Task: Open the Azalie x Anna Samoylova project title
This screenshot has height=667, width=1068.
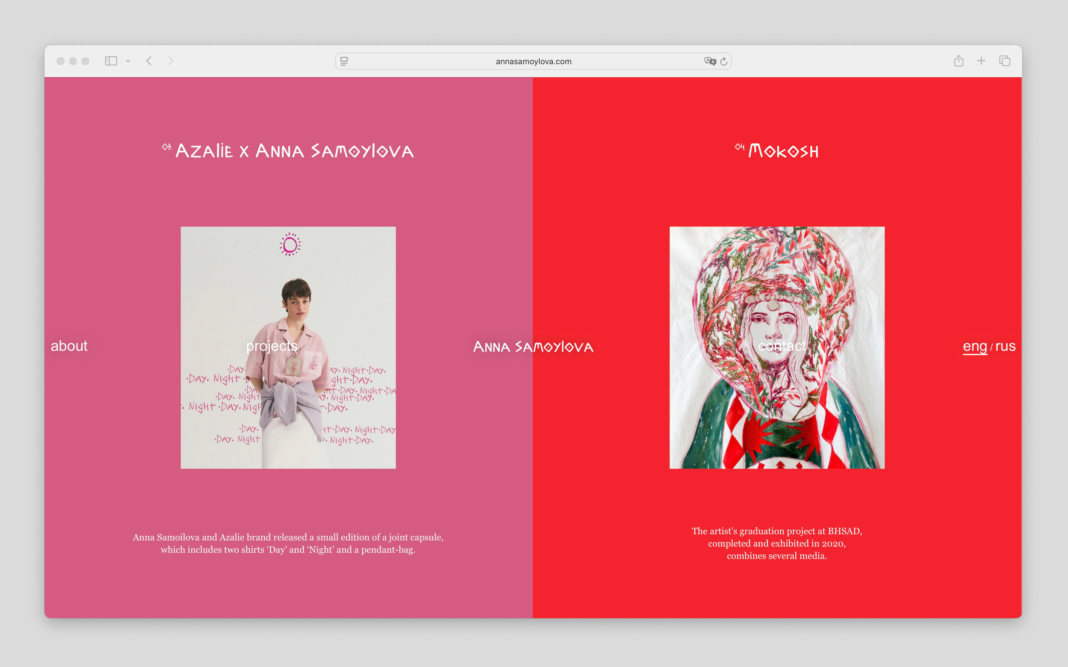Action: point(294,151)
